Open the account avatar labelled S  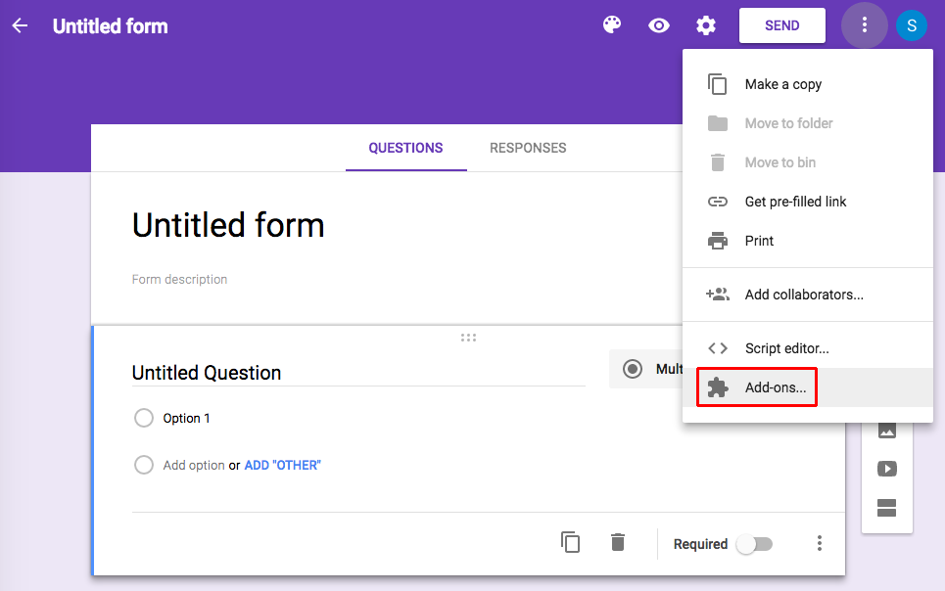912,25
